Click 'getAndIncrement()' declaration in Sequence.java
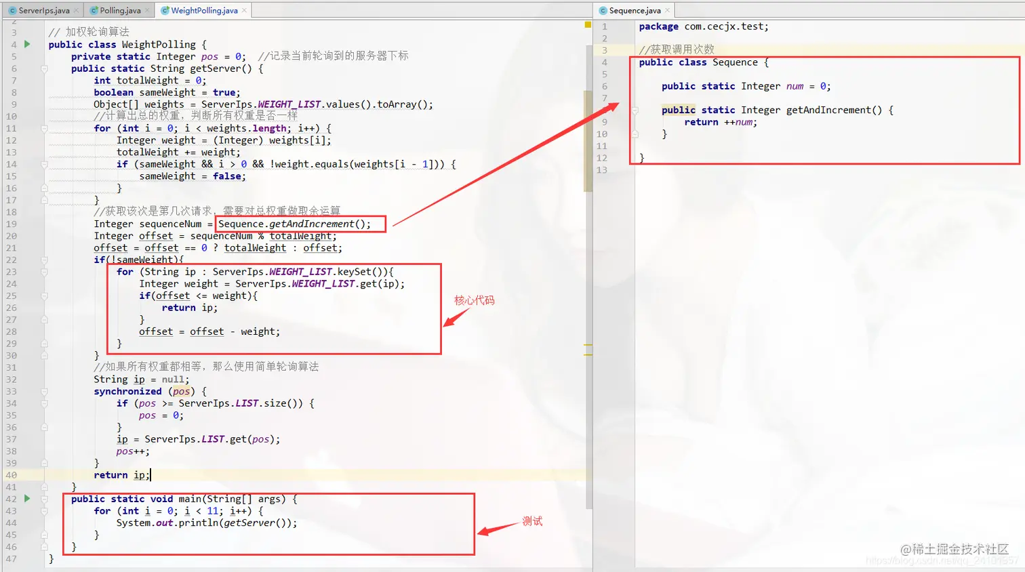Viewport: 1025px width, 572px height. 834,110
